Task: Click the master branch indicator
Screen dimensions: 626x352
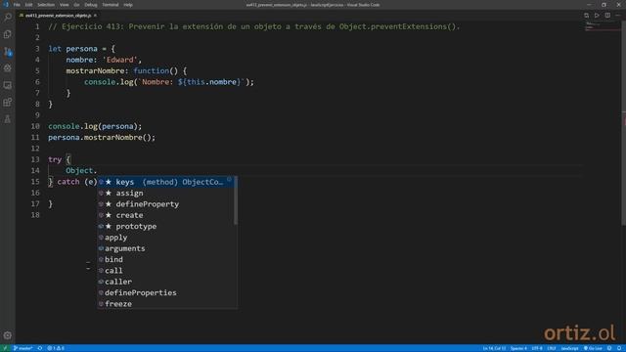Action: [22, 348]
